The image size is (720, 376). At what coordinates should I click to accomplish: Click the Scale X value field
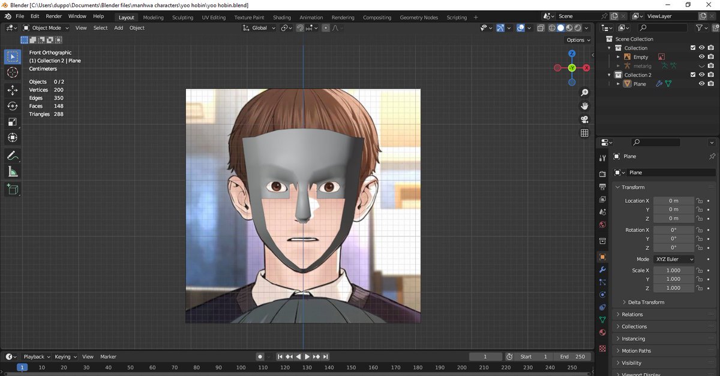pyautogui.click(x=673, y=271)
